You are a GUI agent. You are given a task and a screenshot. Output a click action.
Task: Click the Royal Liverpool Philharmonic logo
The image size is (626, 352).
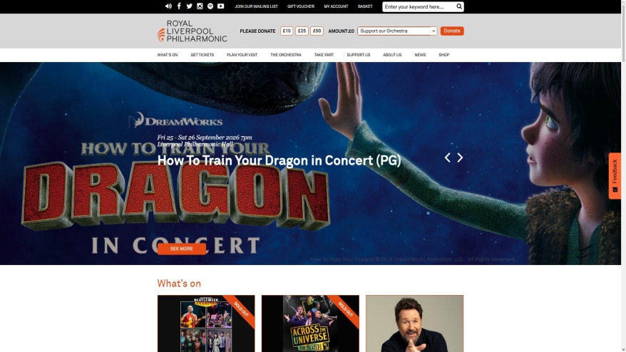click(x=192, y=31)
